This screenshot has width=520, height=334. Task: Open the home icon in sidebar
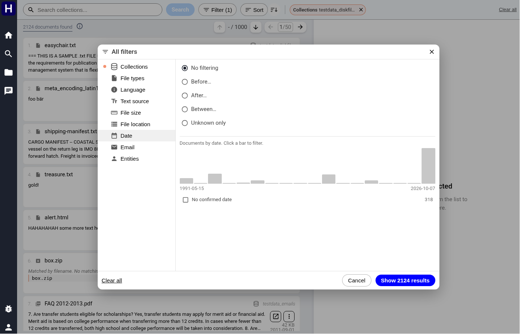(9, 35)
